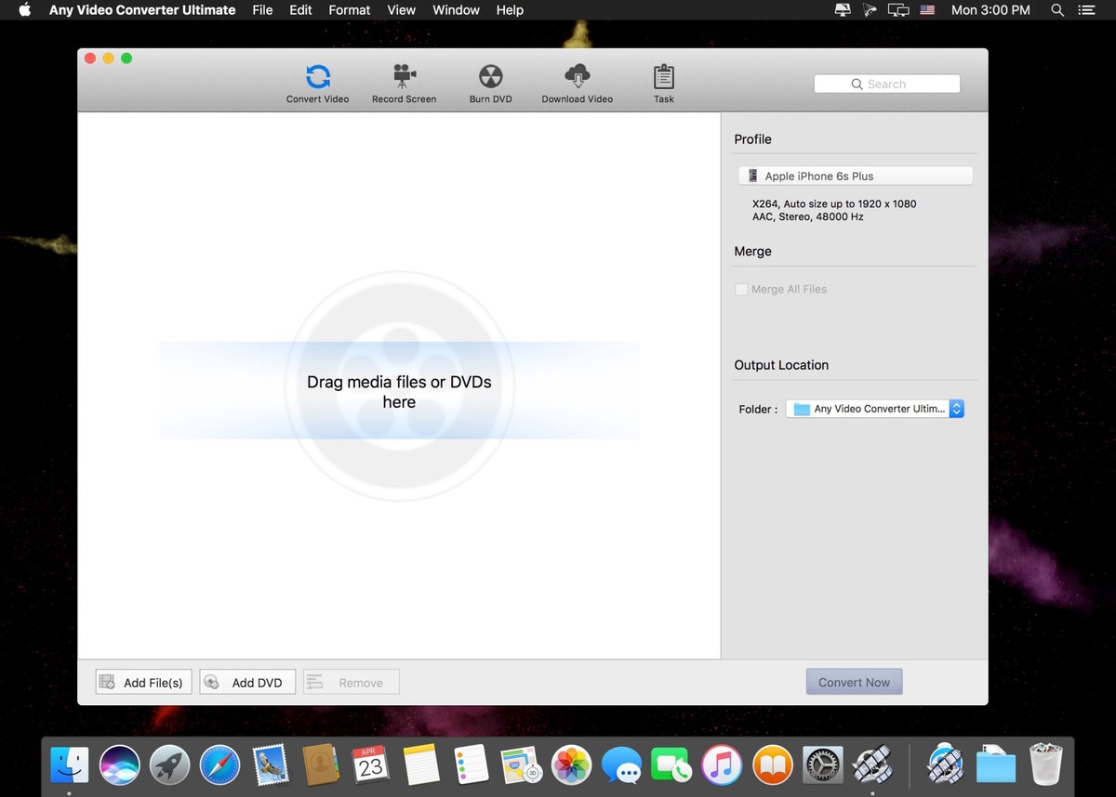This screenshot has height=797, width=1116.
Task: Open iTunes from the Dock
Action: coord(722,765)
